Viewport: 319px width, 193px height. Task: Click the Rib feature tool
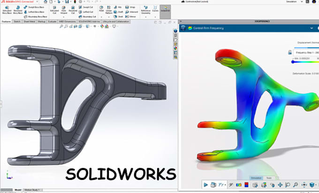(x=118, y=7)
